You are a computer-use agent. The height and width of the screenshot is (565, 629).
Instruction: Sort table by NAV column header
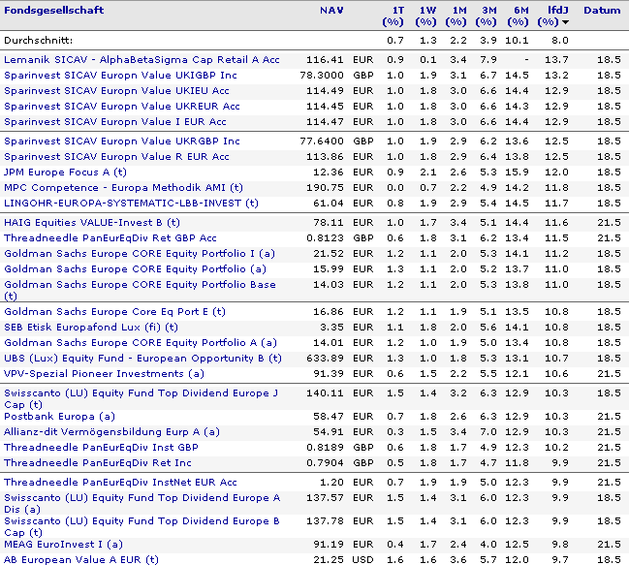click(331, 10)
